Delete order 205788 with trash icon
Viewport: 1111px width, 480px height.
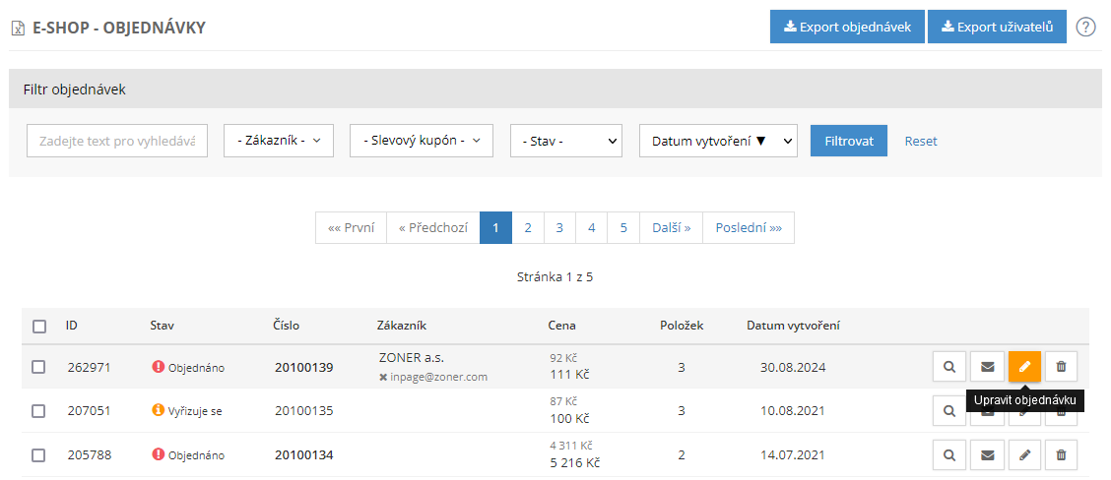(1061, 454)
